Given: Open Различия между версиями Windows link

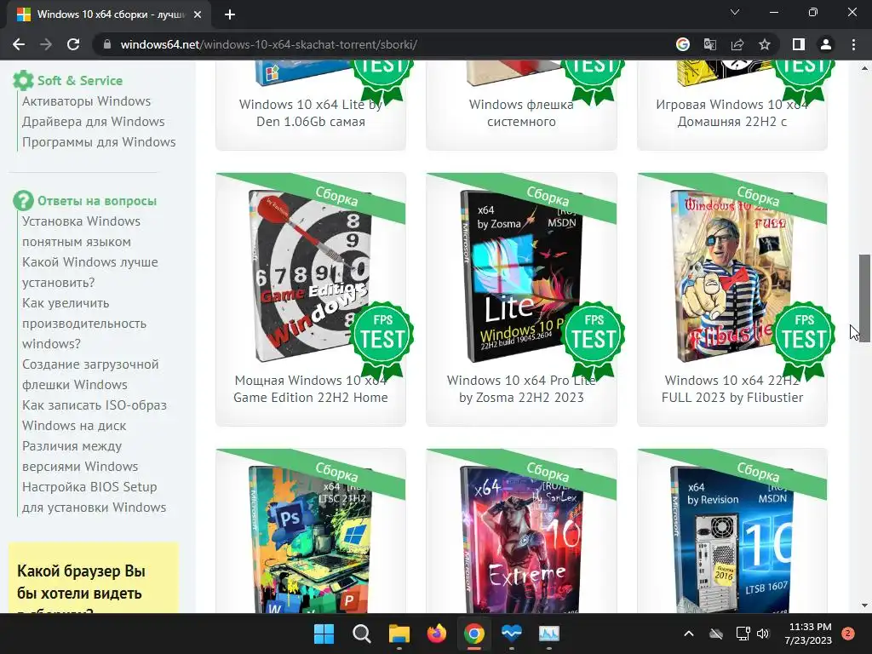Looking at the screenshot, I should (80, 456).
